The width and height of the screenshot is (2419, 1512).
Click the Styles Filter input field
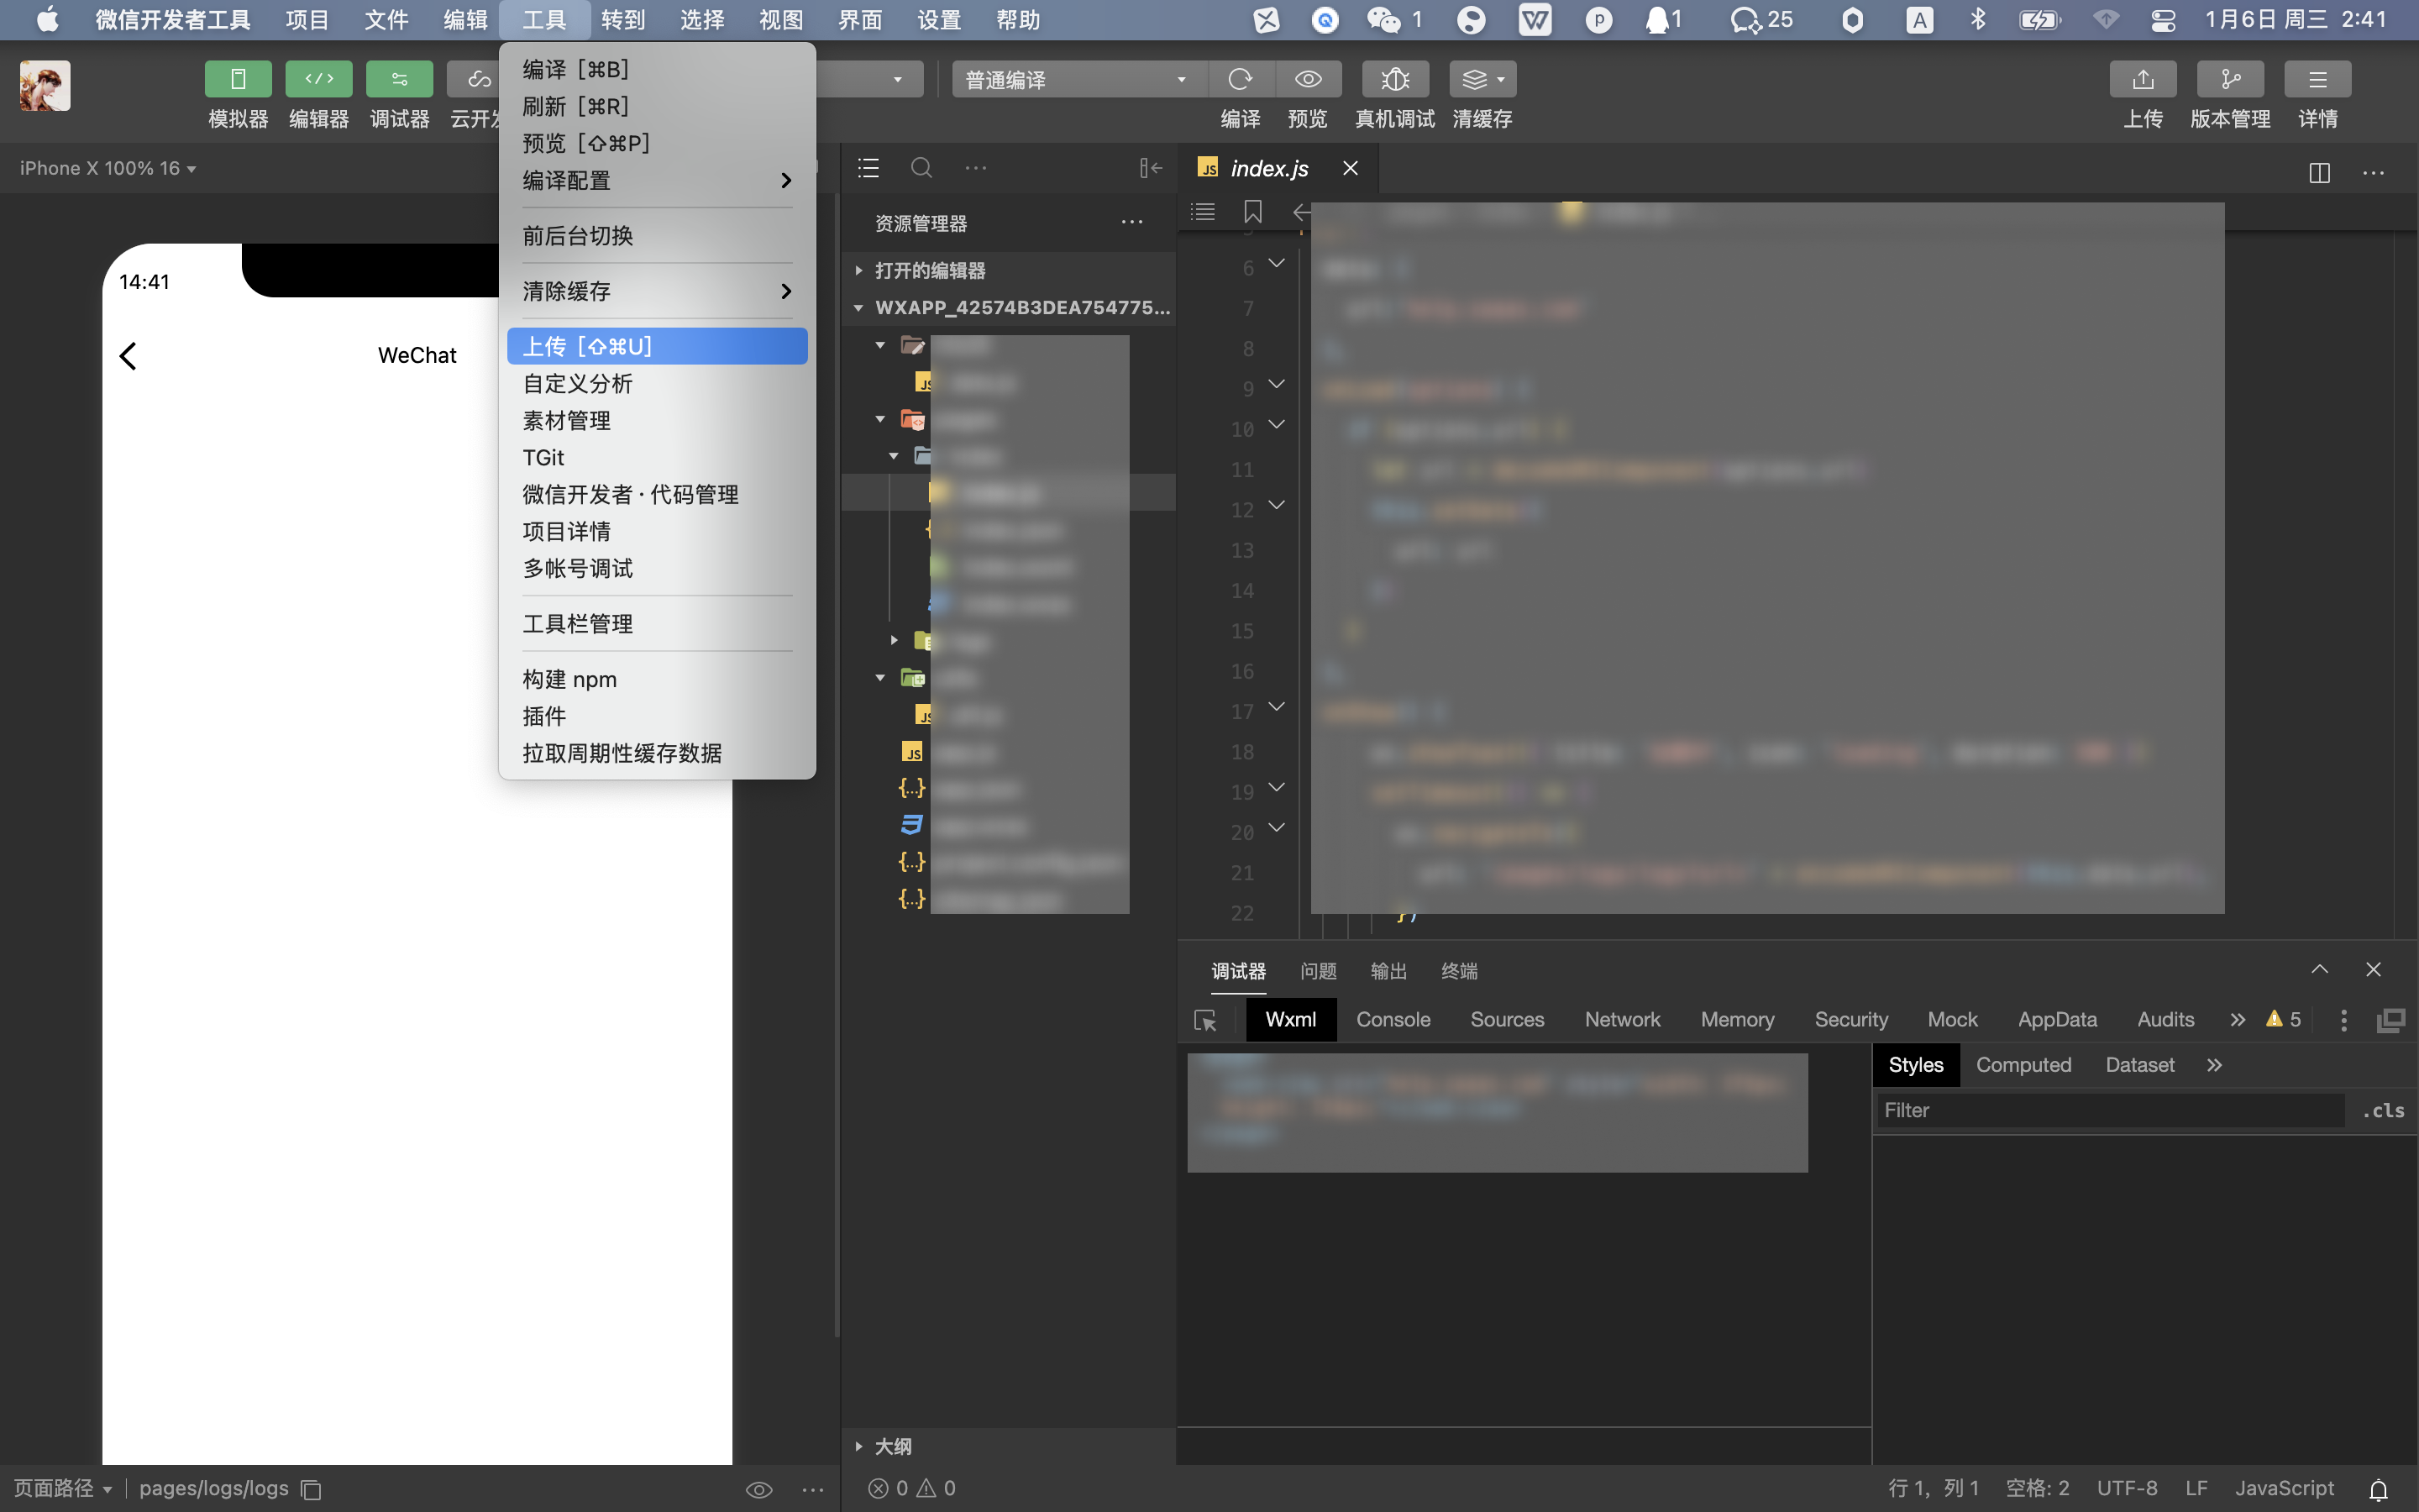tap(2111, 1110)
